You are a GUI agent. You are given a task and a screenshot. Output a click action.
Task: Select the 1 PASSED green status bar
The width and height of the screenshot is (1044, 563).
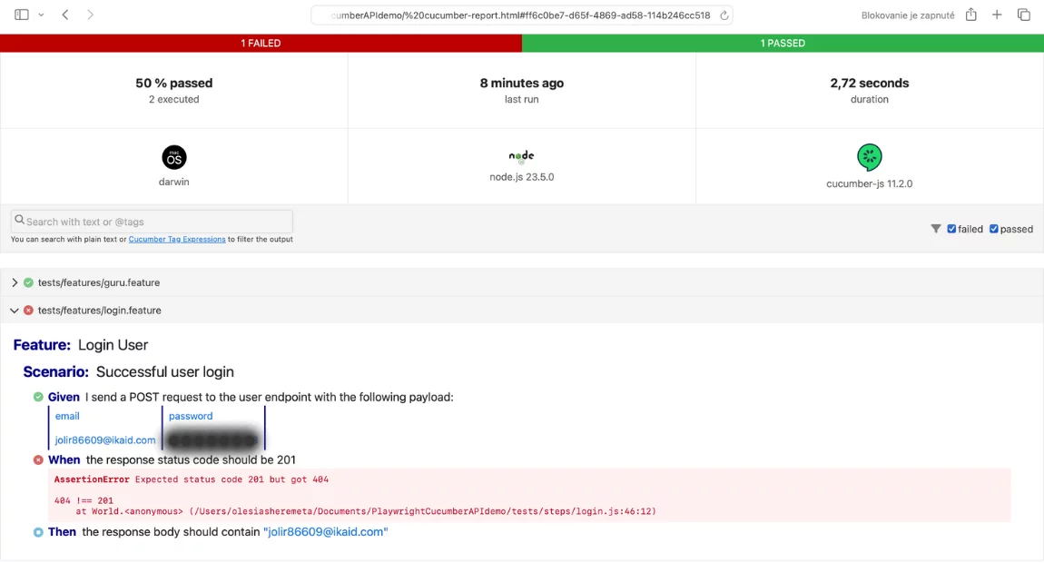(x=783, y=43)
